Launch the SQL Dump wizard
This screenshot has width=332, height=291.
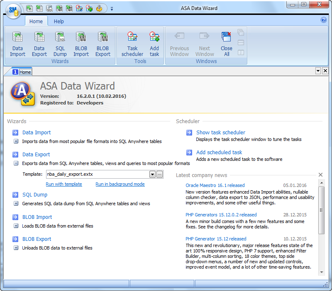coord(60,43)
